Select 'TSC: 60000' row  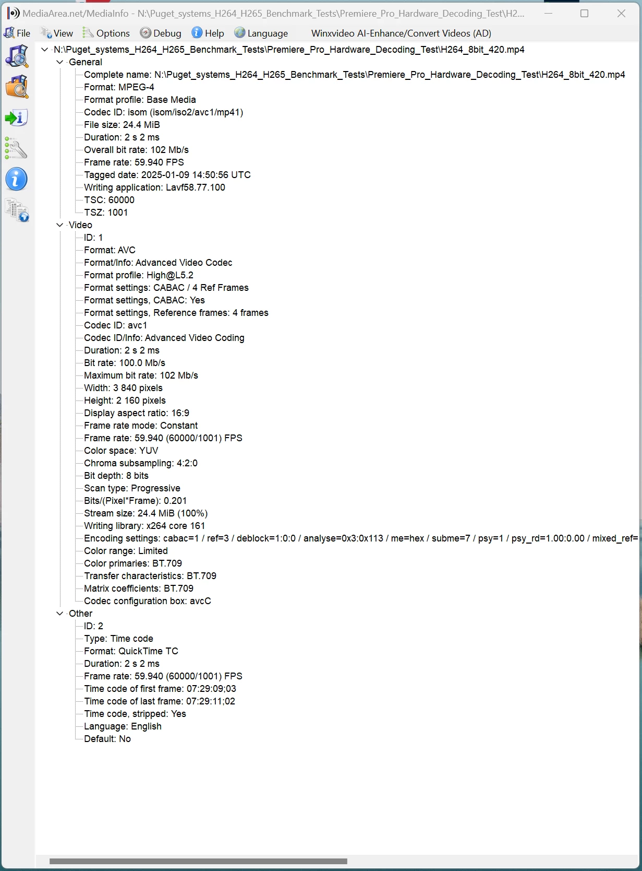109,200
